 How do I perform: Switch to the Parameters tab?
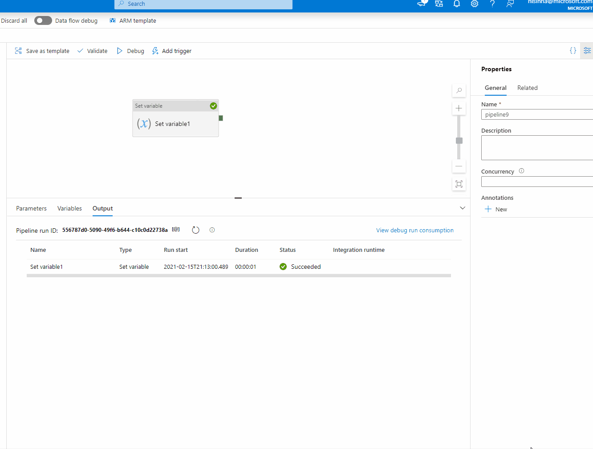31,209
